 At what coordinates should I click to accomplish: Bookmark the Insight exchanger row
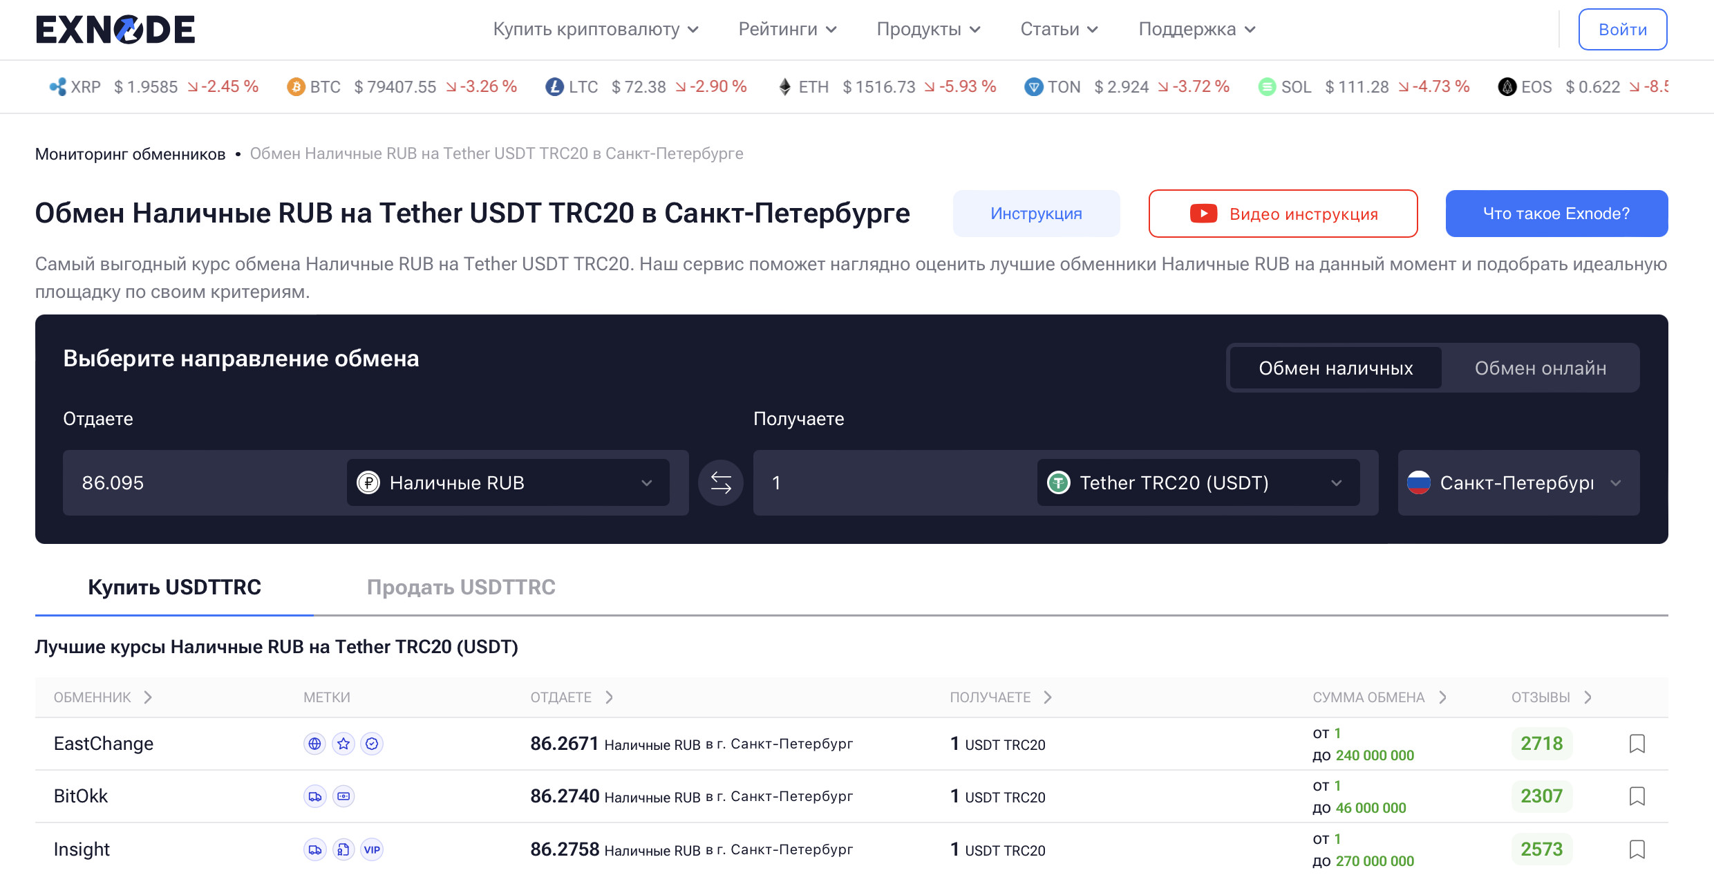coord(1637,849)
